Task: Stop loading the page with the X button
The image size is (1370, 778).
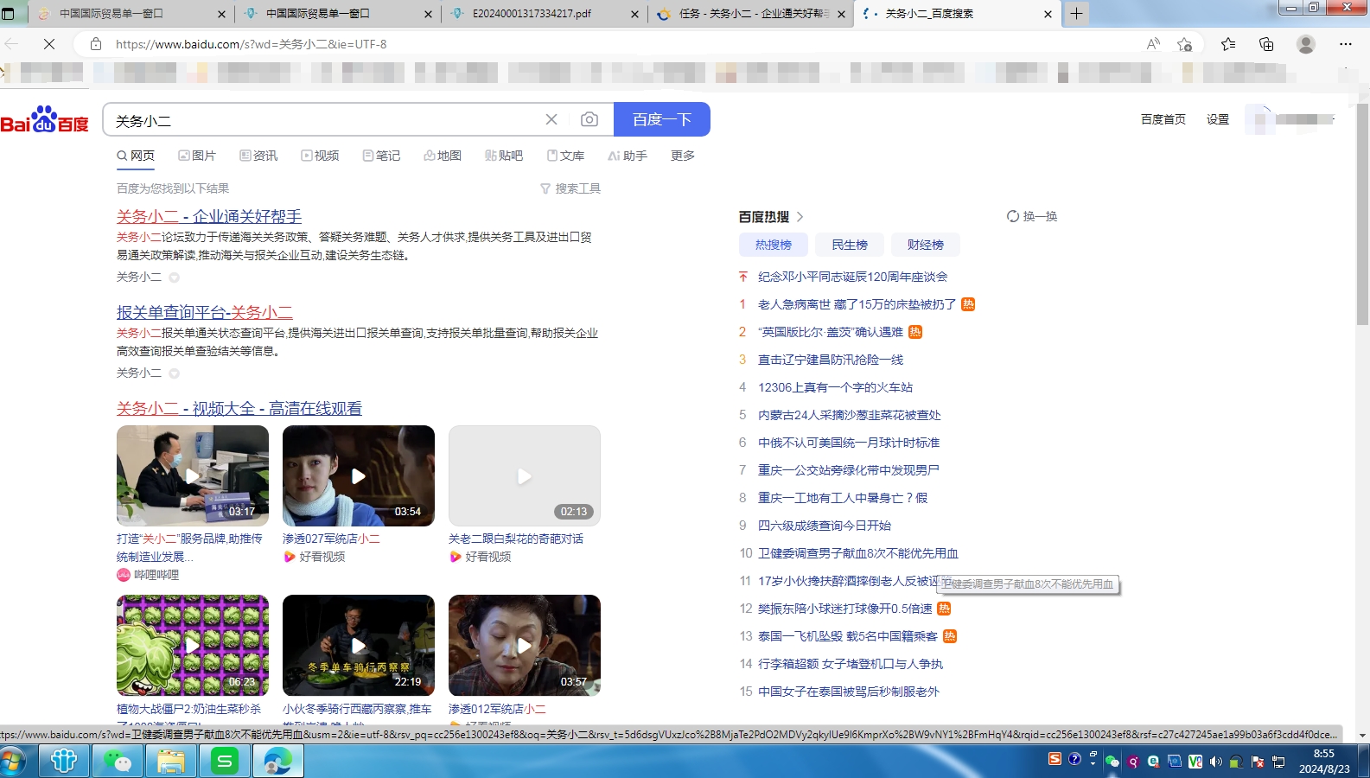Action: click(49, 44)
